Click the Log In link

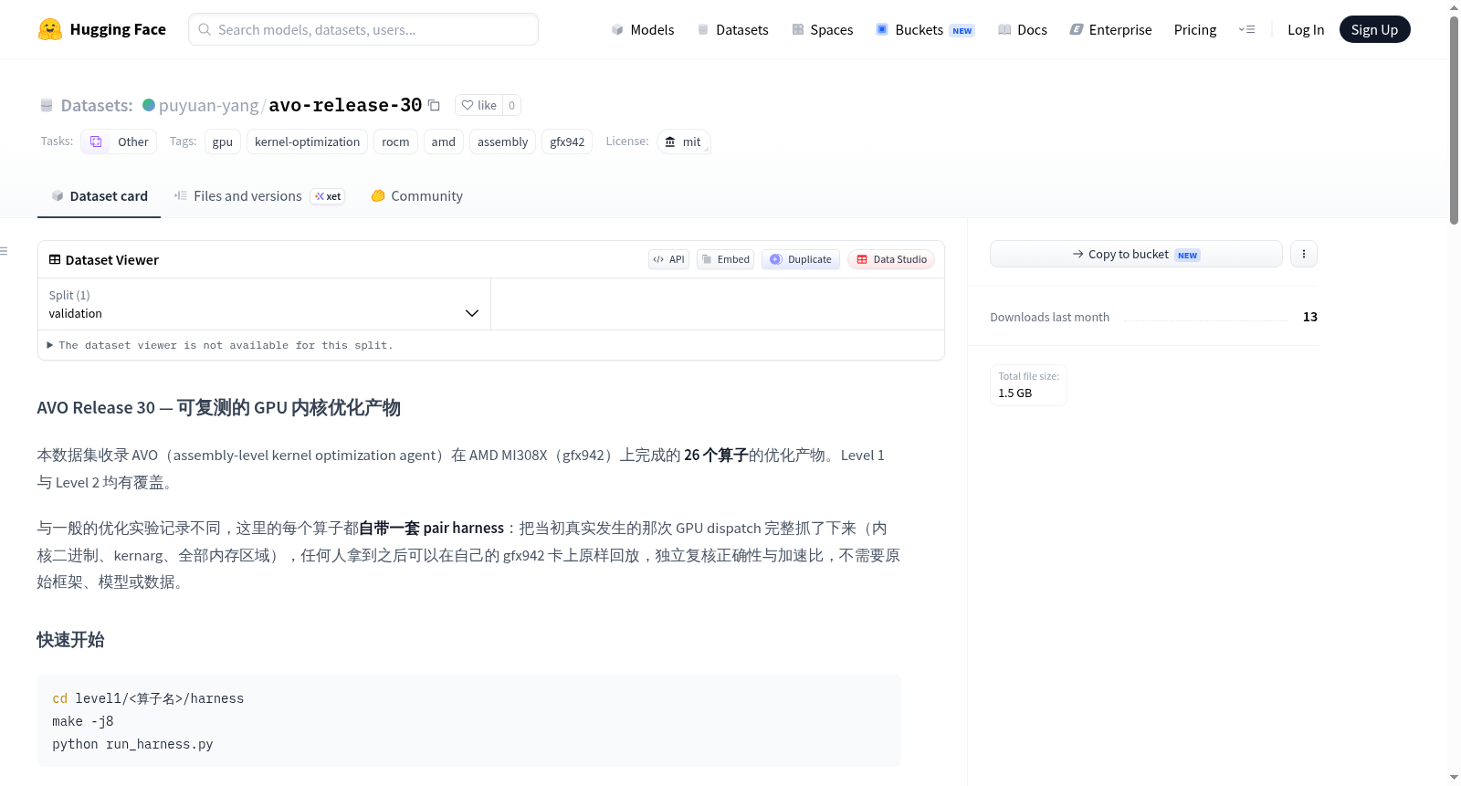[x=1306, y=29]
